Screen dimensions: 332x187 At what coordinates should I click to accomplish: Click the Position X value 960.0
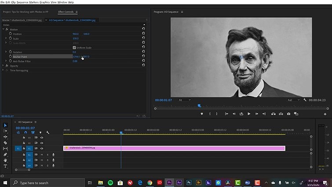(x=76, y=34)
